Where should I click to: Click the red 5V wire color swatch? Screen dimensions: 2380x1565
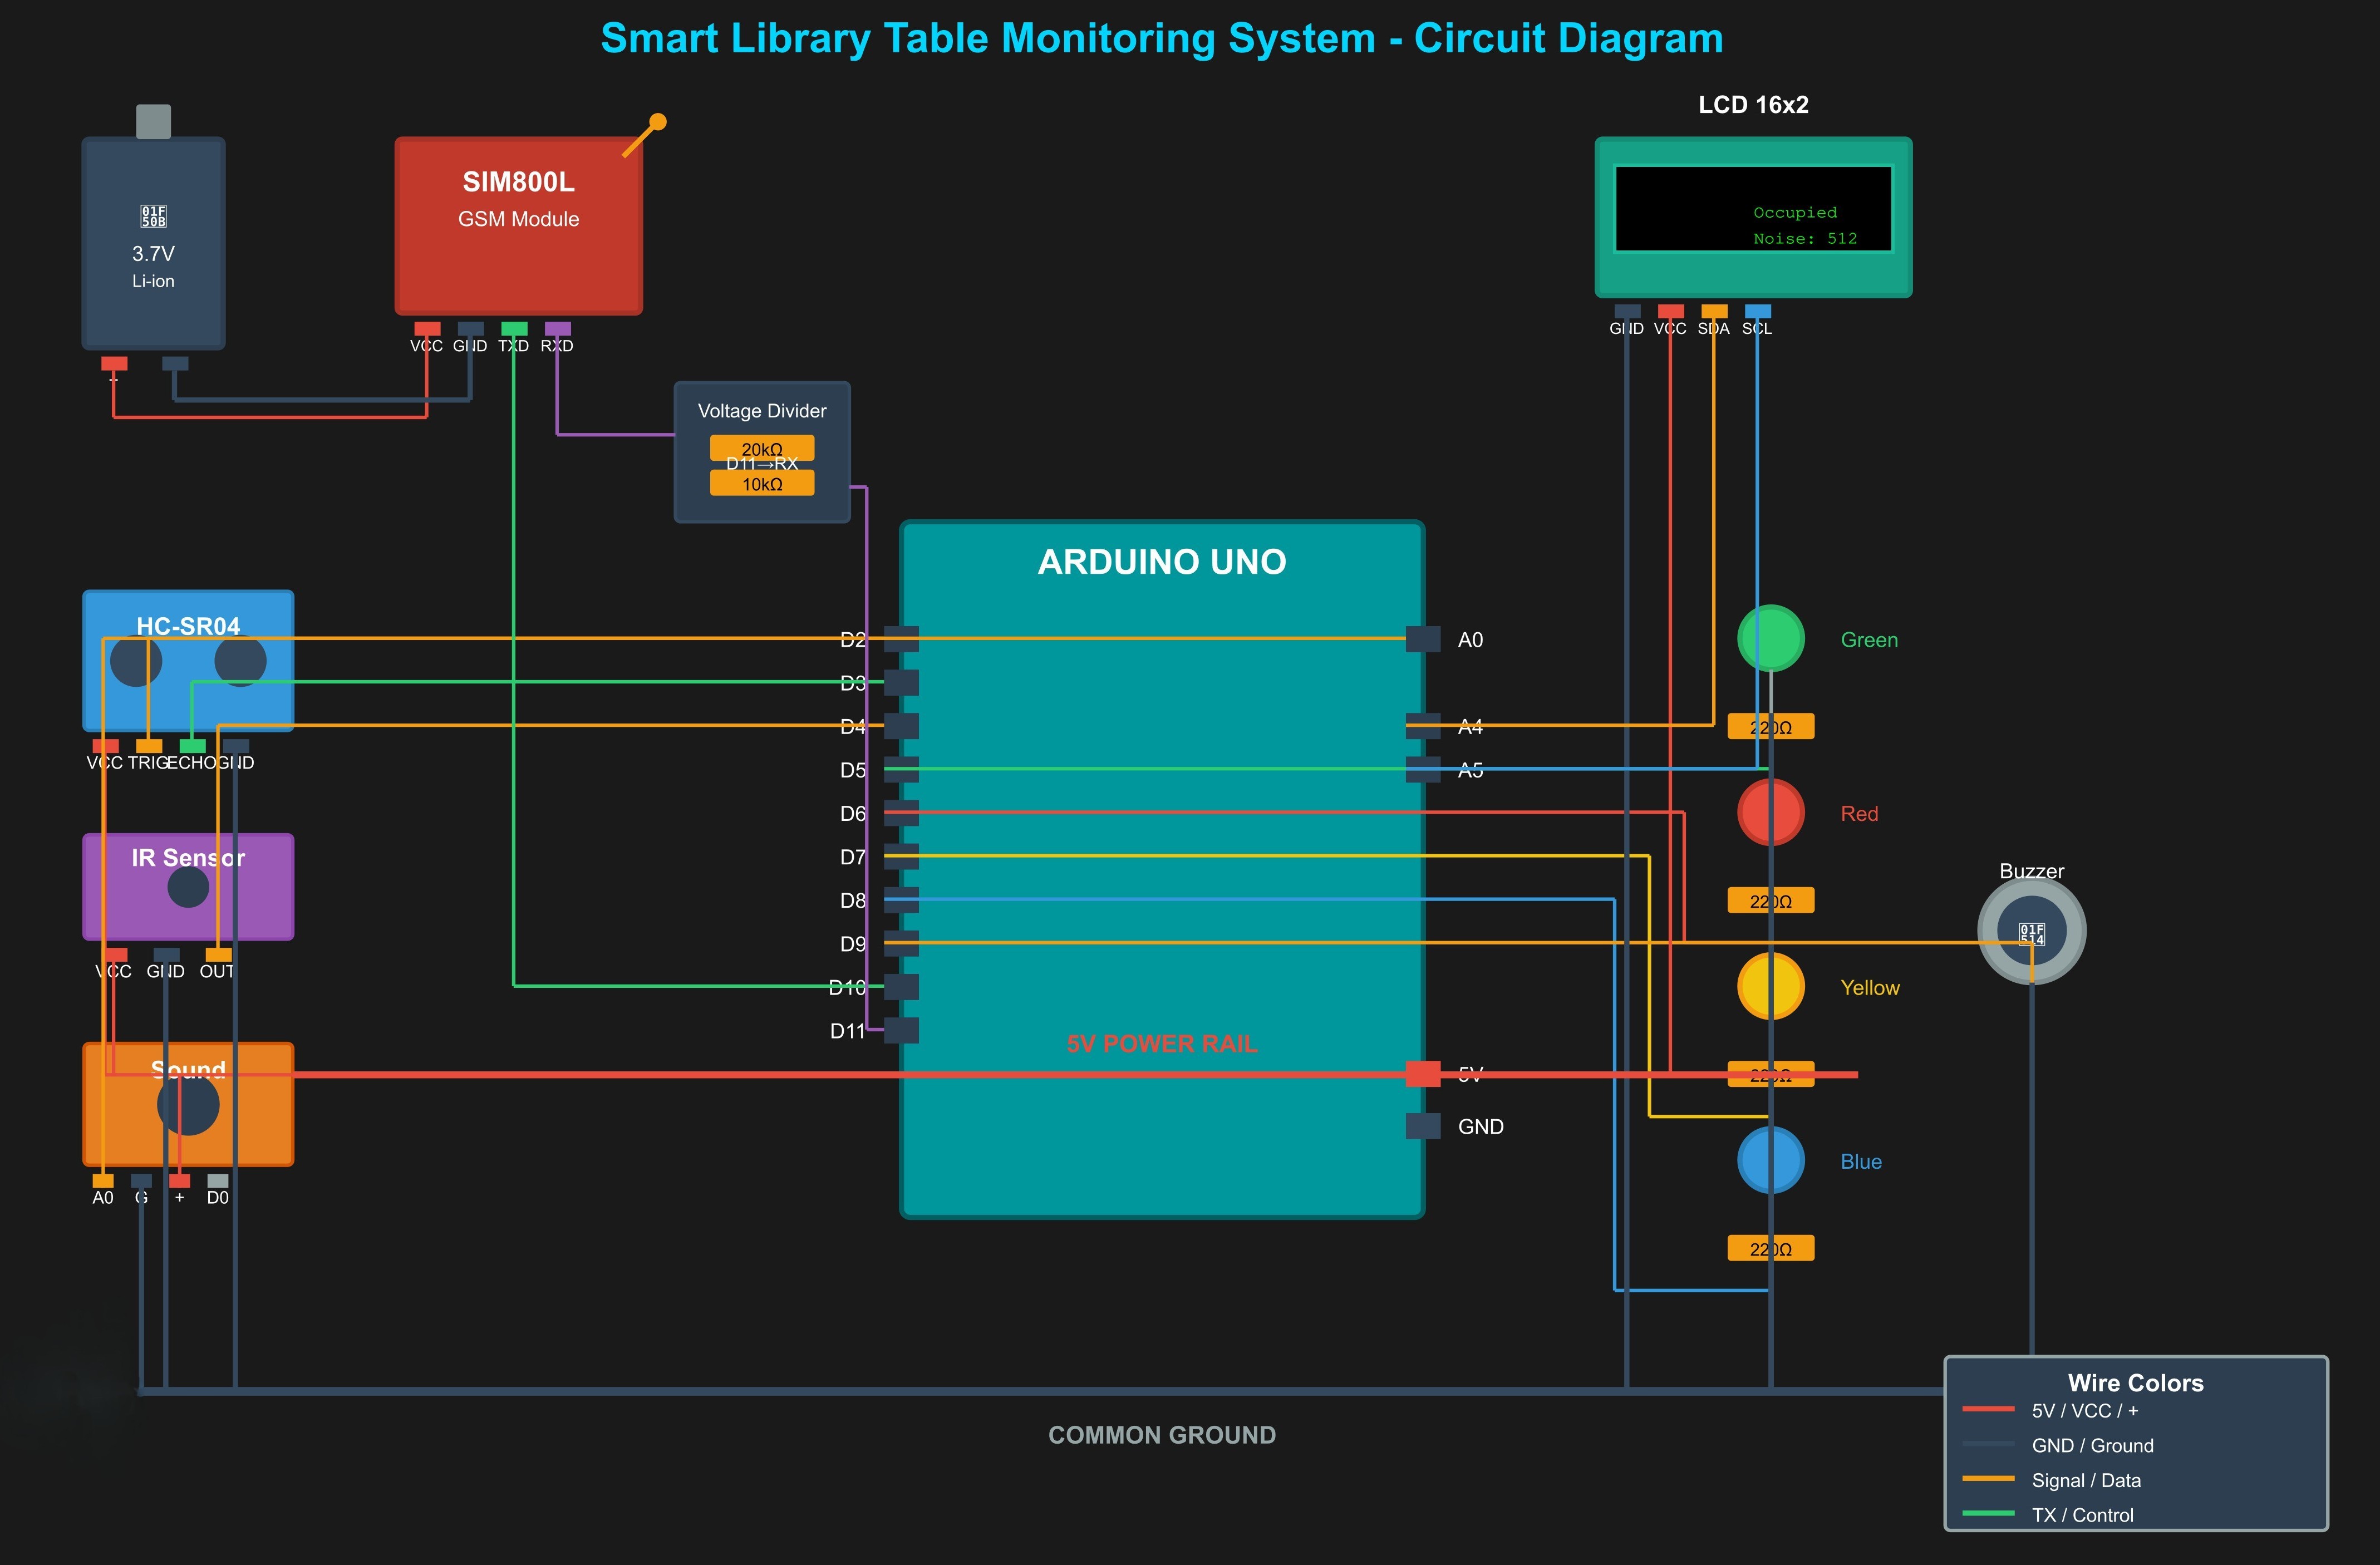tap(1990, 1410)
